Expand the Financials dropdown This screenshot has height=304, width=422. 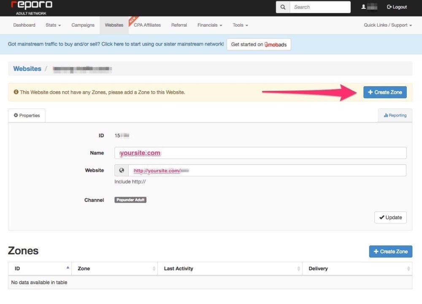pyautogui.click(x=210, y=25)
